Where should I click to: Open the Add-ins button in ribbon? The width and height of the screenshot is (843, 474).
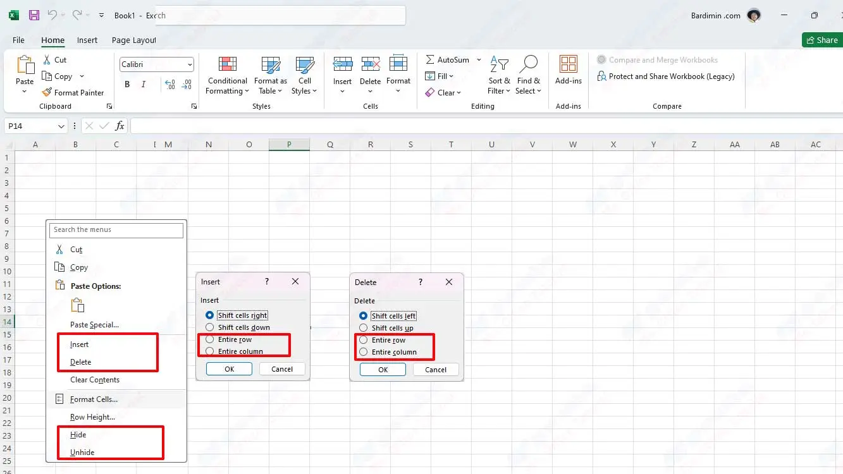(568, 70)
